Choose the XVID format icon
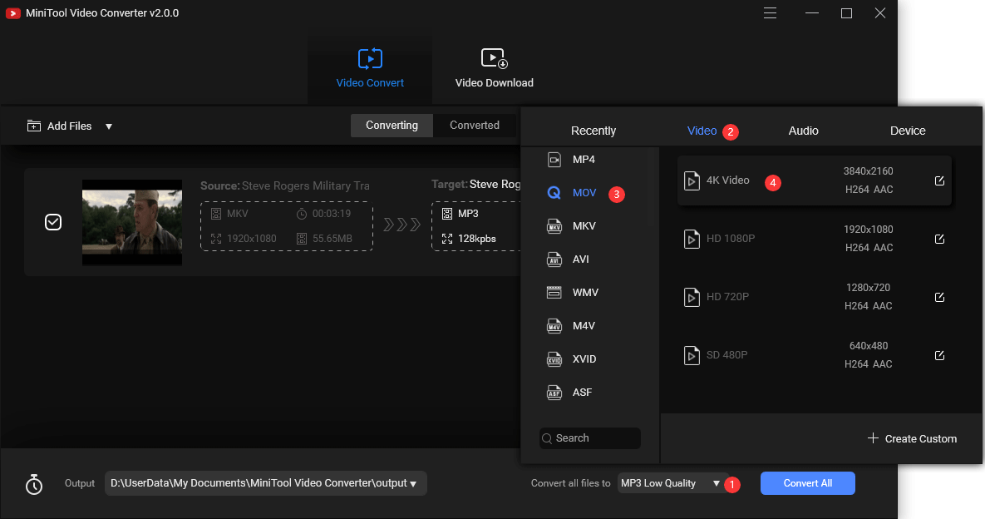This screenshot has width=985, height=519. (x=554, y=359)
